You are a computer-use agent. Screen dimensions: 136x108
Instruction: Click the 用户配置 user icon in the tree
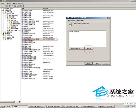(4, 34)
